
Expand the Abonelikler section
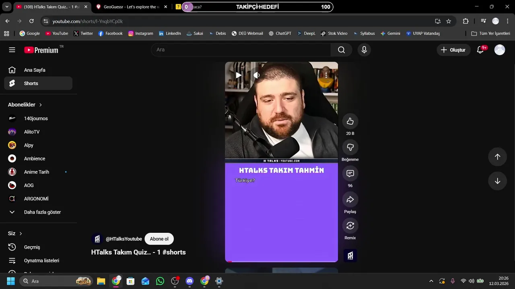pyautogui.click(x=25, y=105)
